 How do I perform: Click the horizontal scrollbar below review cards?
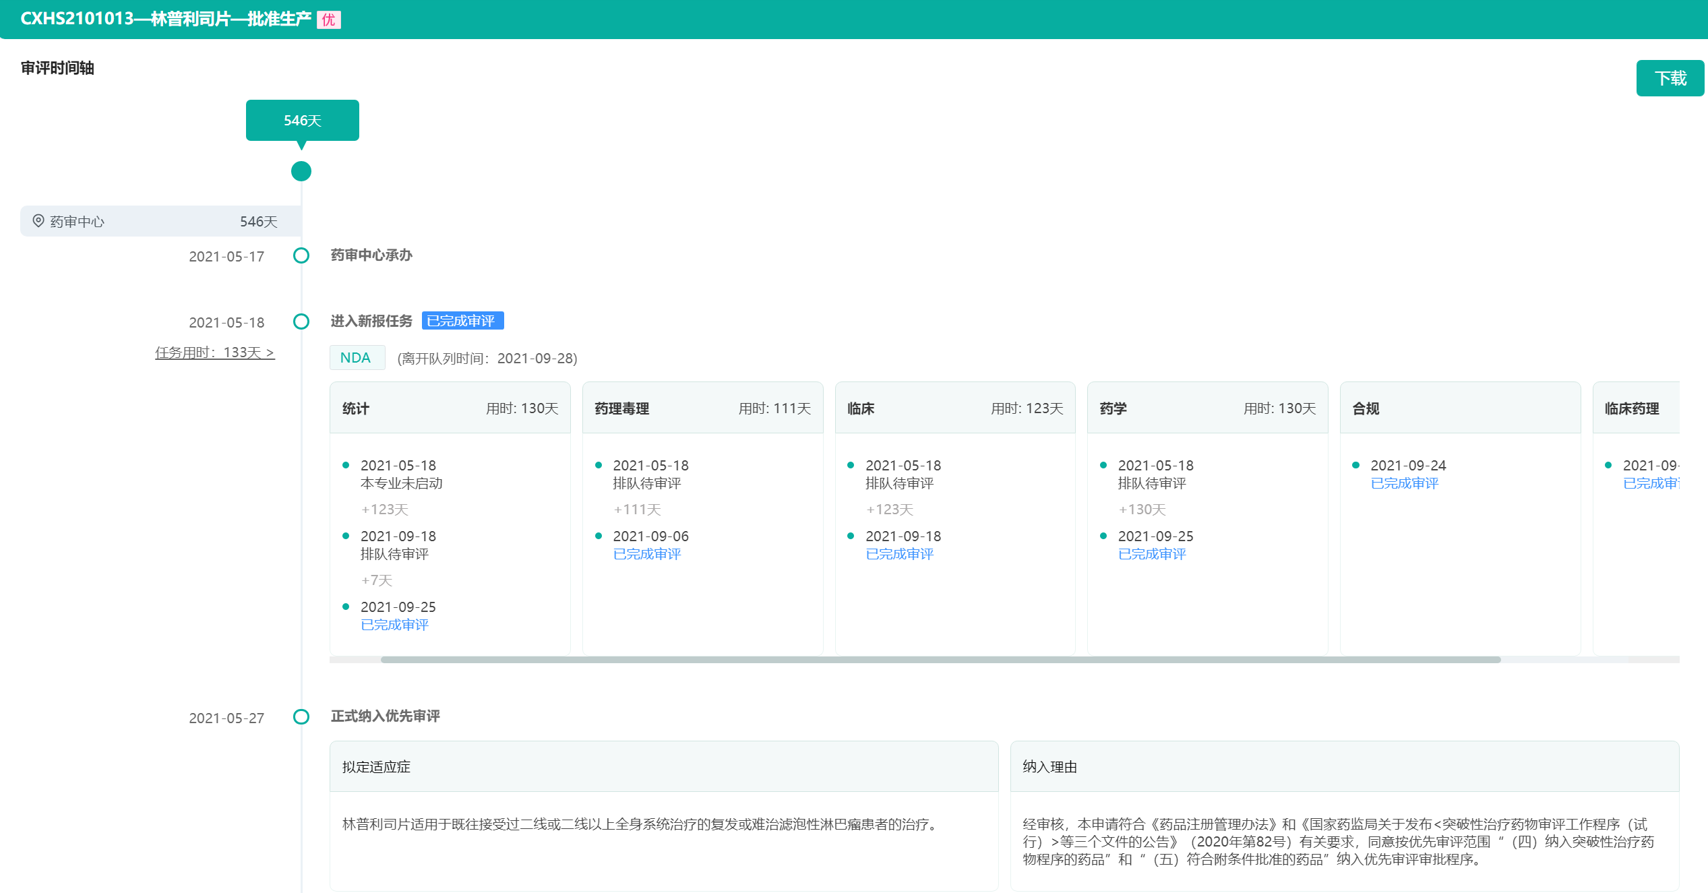[x=940, y=660]
